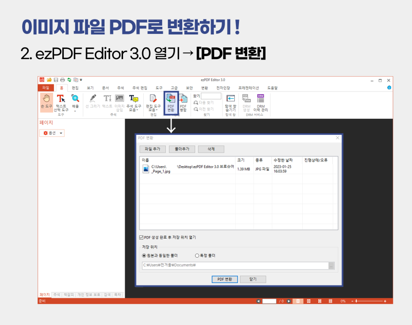The height and width of the screenshot is (325, 412).
Task: Open the 편집 도구 모음 dropdown
Action: pos(152,101)
